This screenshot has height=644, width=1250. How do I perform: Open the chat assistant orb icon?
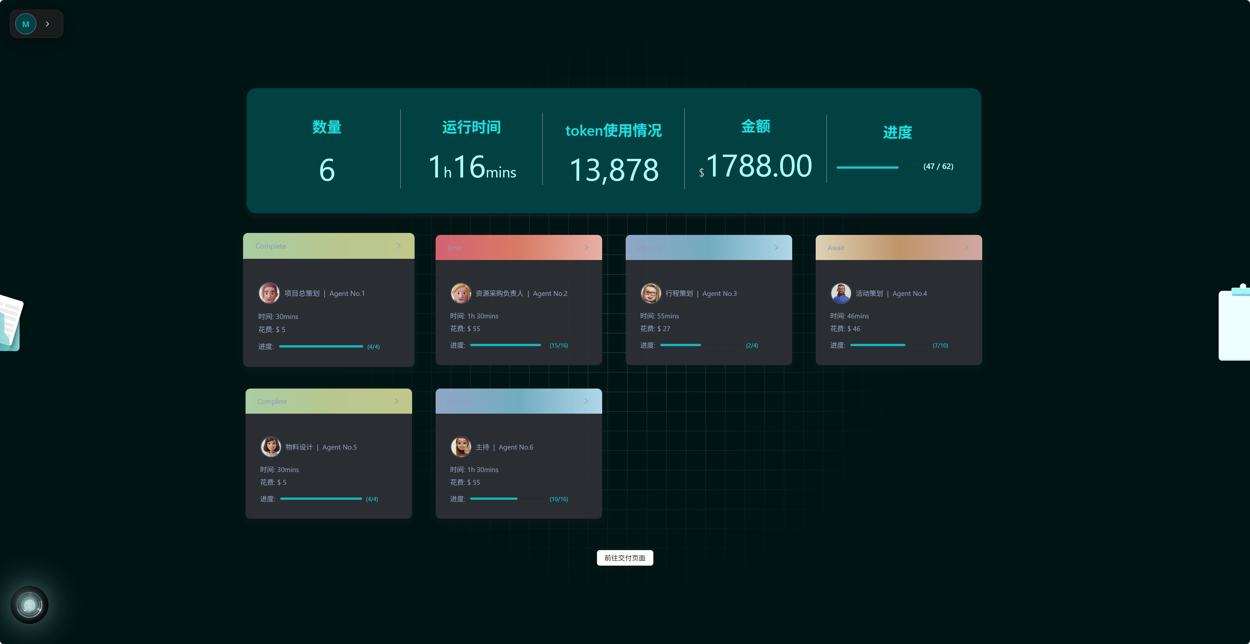click(29, 605)
